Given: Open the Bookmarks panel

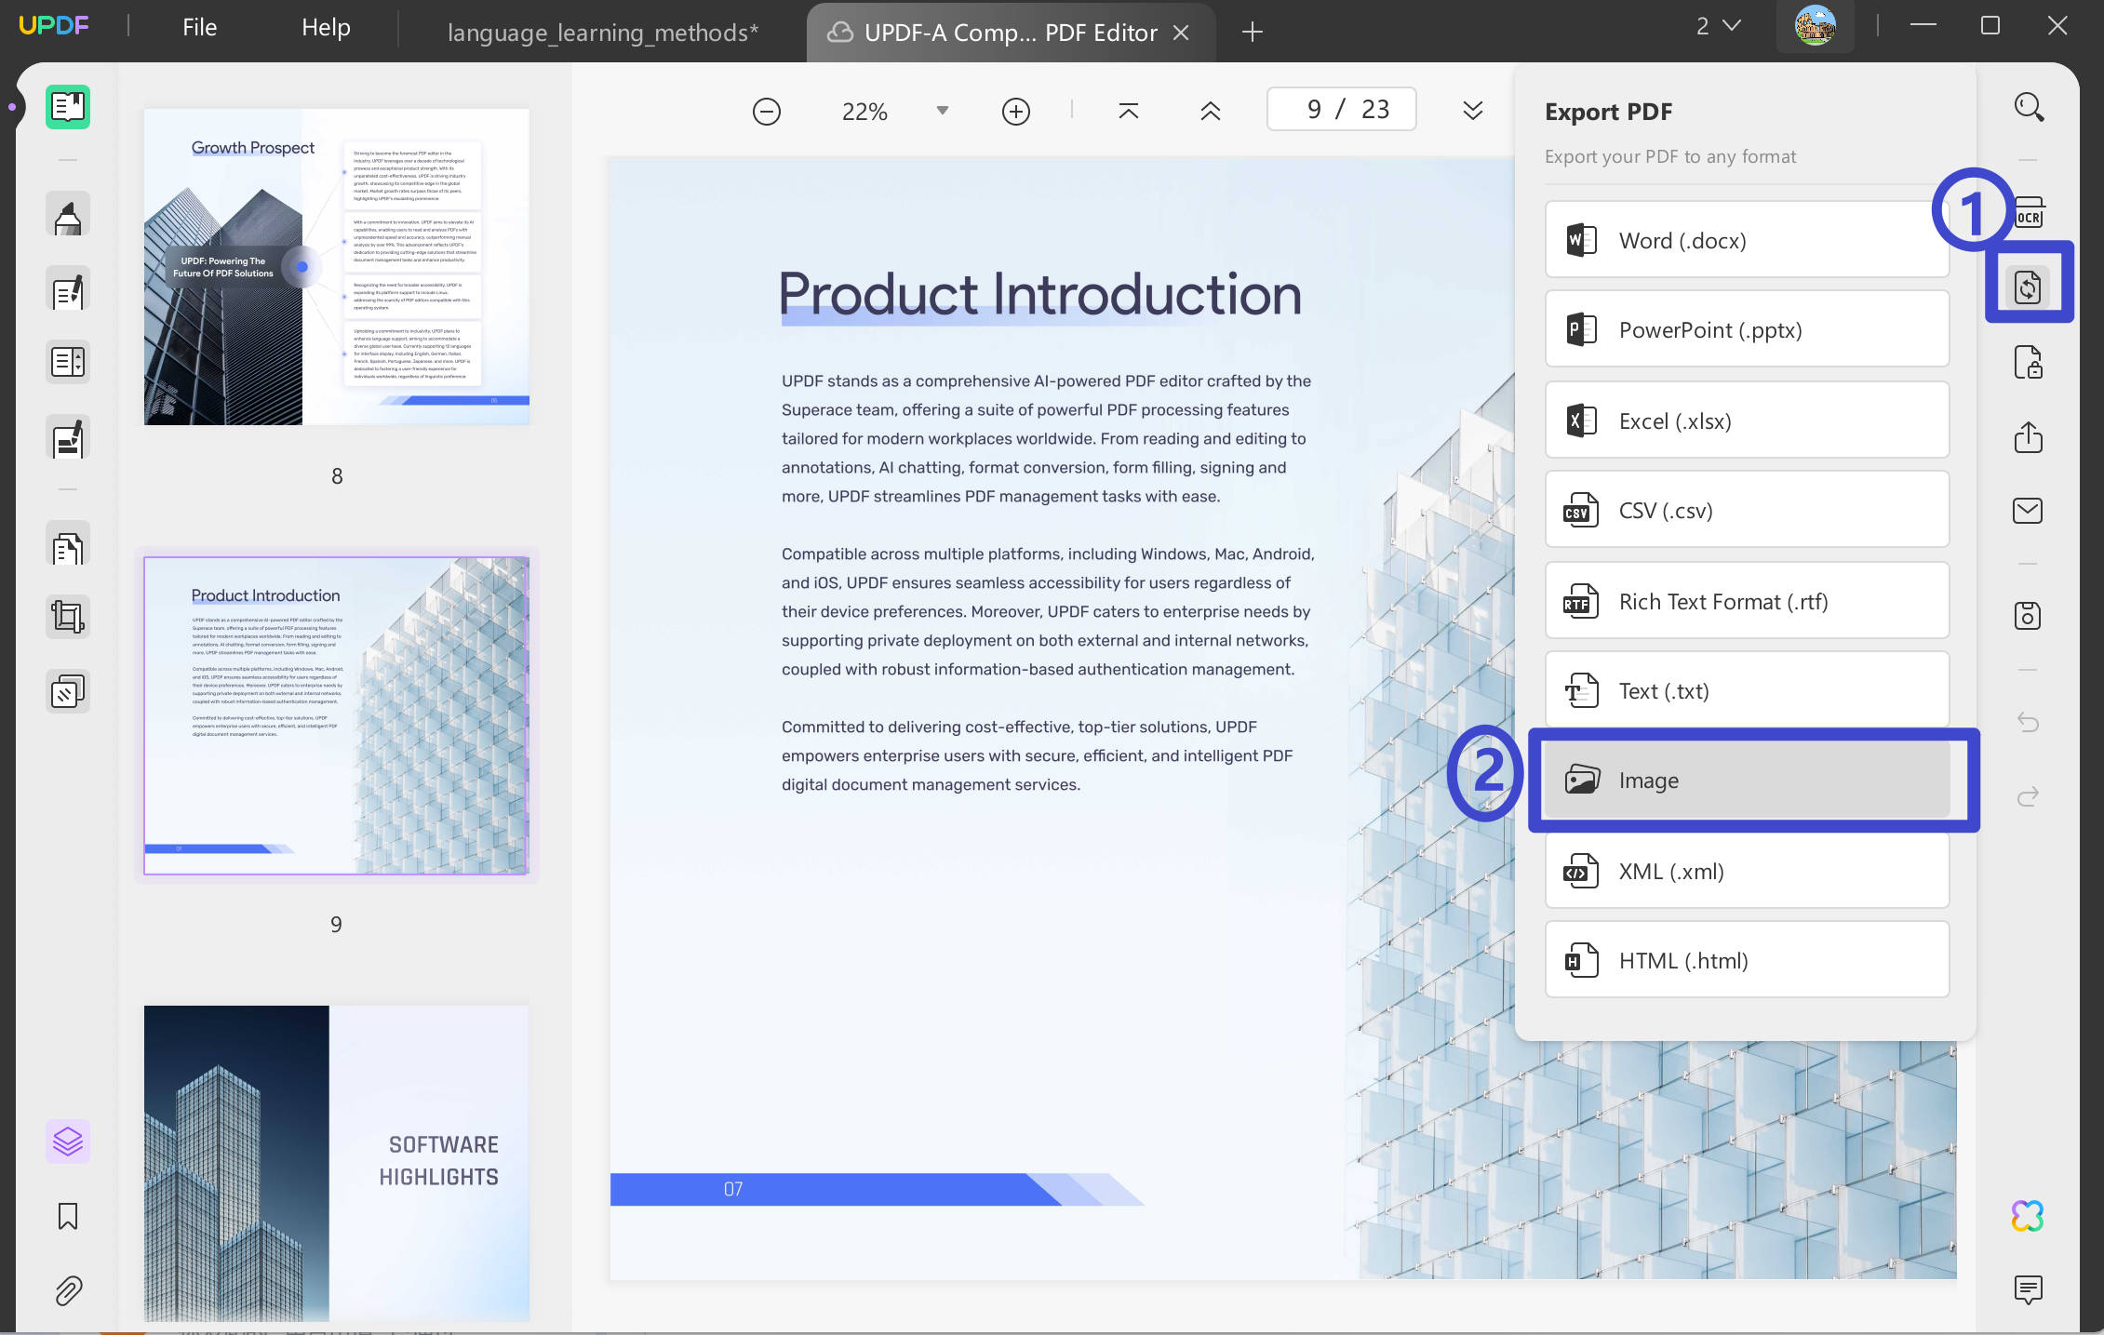Looking at the screenshot, I should coord(67,1216).
